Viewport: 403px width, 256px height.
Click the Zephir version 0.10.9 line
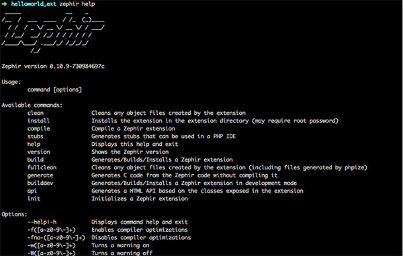(53, 67)
